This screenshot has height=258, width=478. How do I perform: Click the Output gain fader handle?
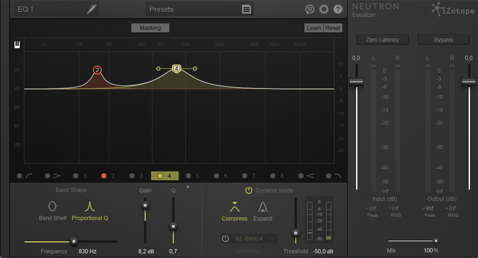click(x=469, y=82)
